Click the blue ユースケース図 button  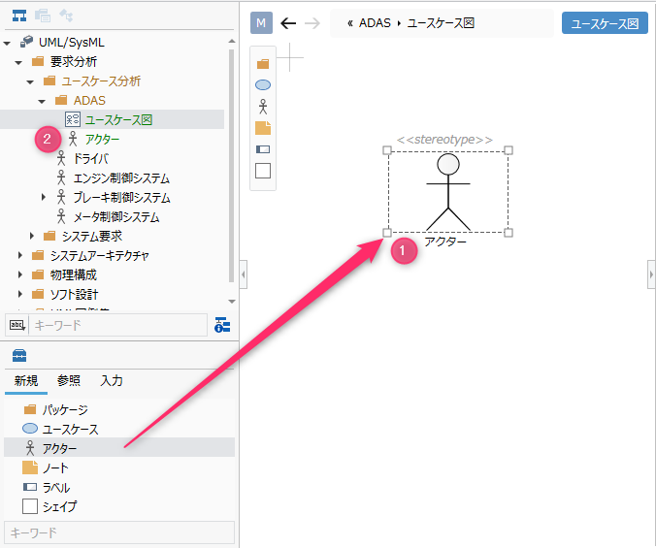click(605, 23)
